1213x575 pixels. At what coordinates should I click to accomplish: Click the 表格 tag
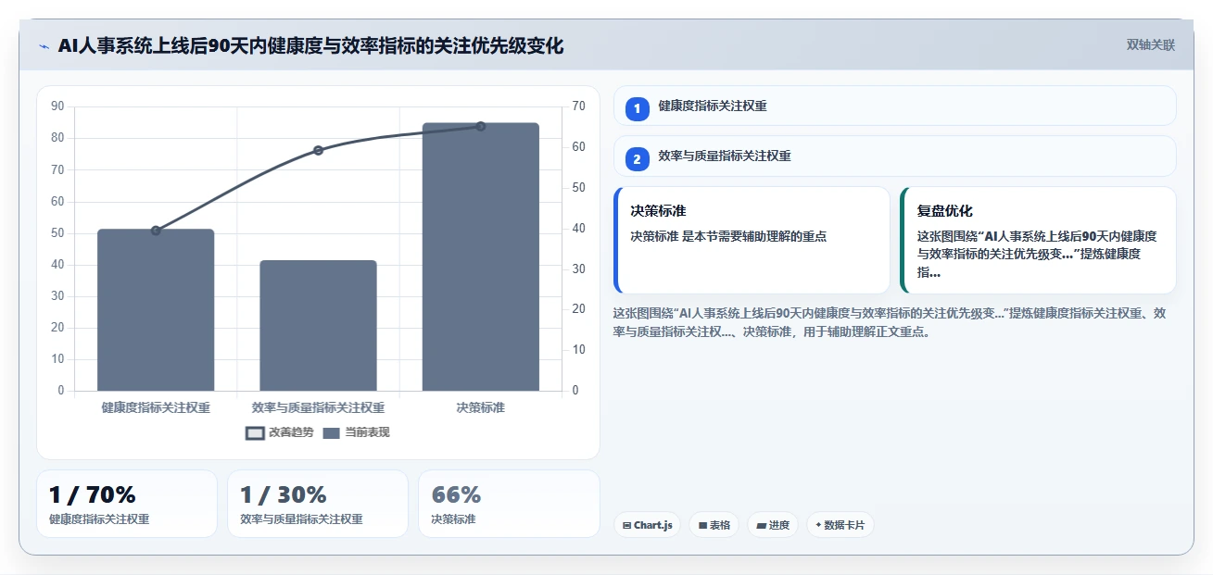pos(714,525)
